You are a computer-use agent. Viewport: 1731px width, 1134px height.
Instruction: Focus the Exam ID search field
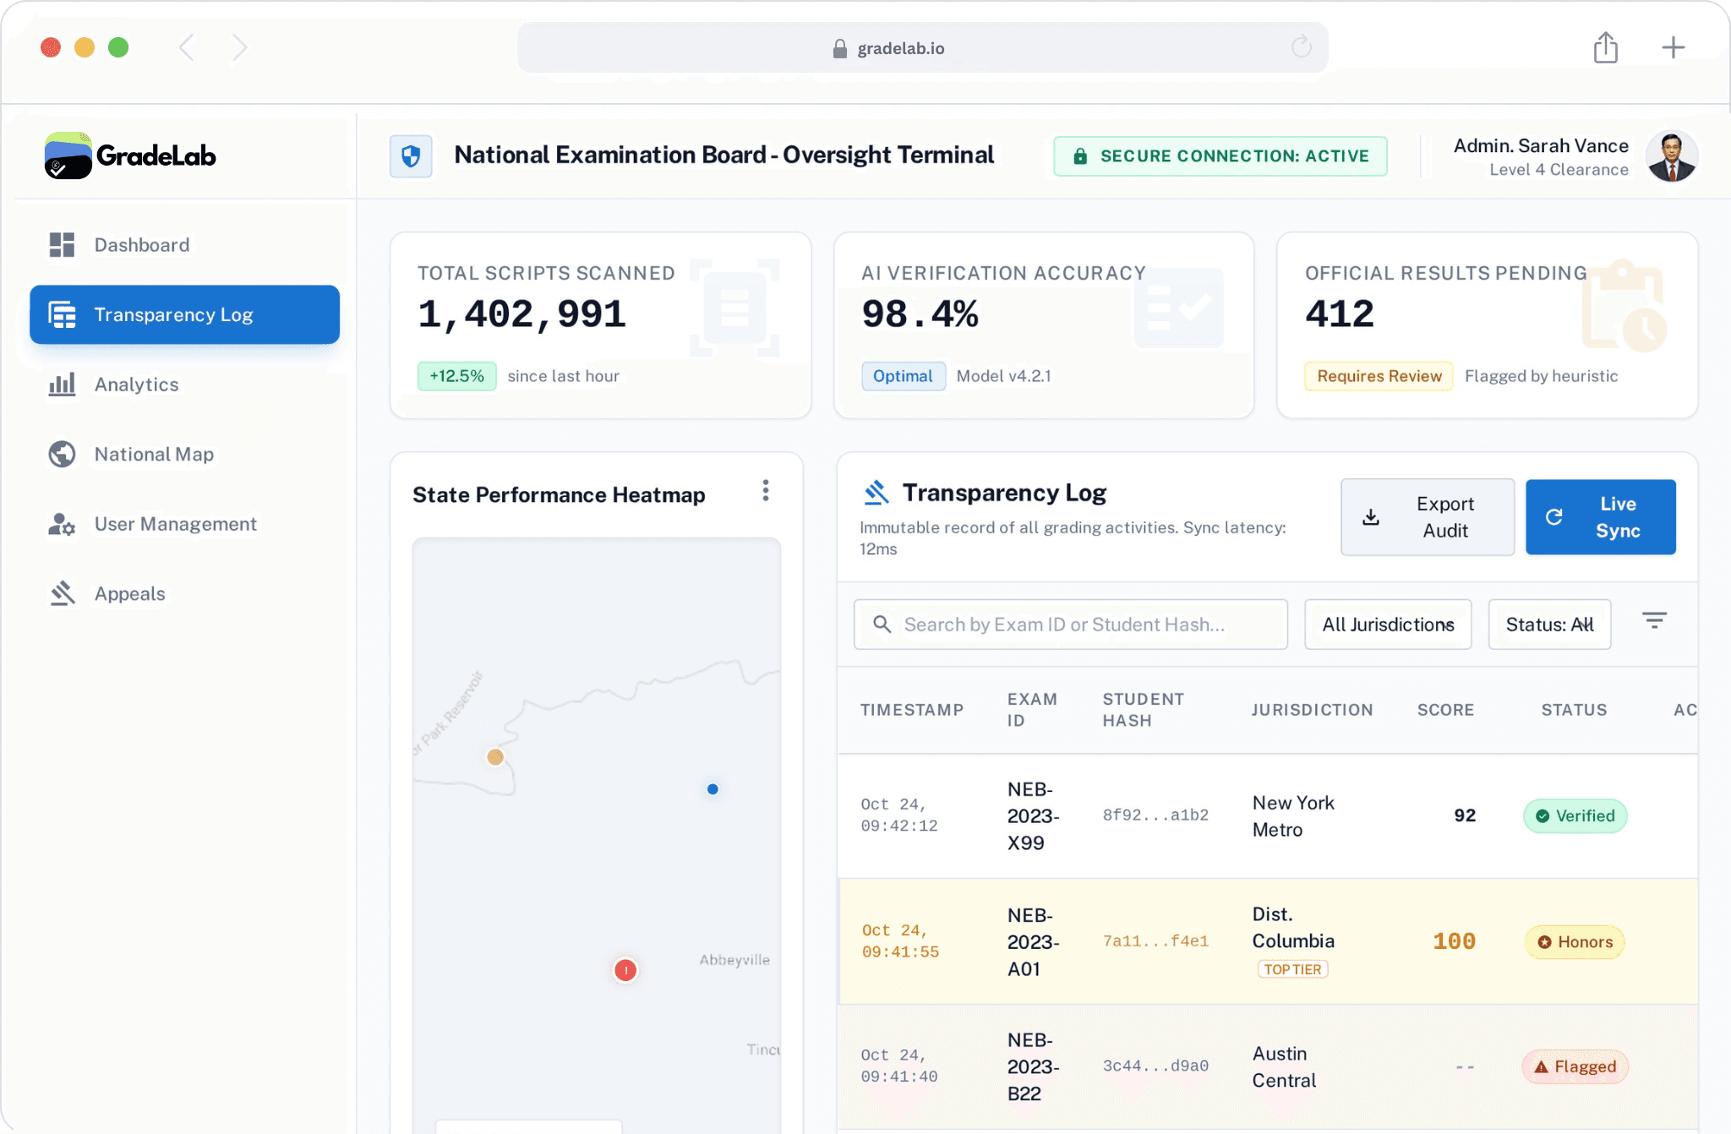[1070, 624]
